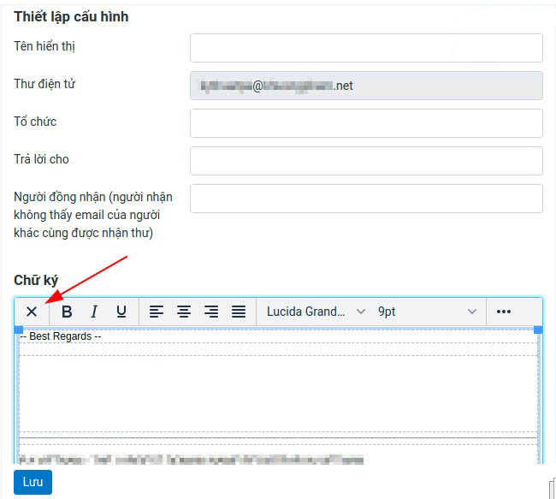Toggle underline formatting in signature editor
This screenshot has width=556, height=499.
coord(121,312)
